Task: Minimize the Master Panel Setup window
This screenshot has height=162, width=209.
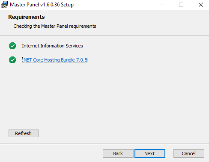Action: (162, 5)
